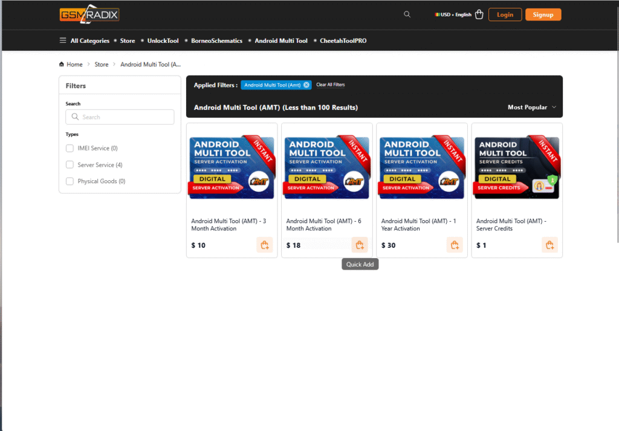This screenshot has height=431, width=619.
Task: Click the filters Search input field
Action: point(120,117)
